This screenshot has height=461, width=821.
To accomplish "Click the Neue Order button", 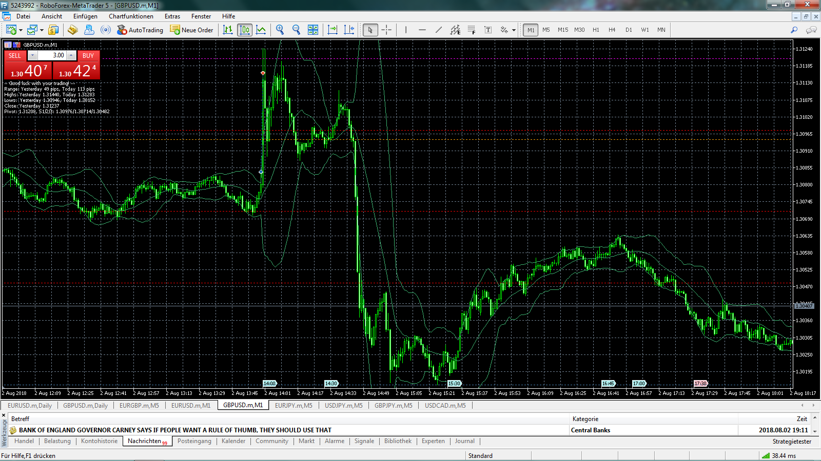I will [x=191, y=30].
